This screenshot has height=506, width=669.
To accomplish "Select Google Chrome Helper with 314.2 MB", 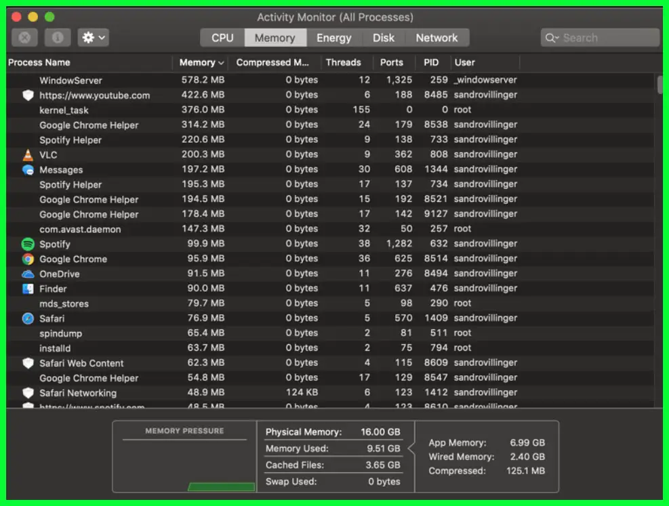I will (x=330, y=125).
